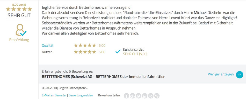
Task: Open the Qualität rating criterion link
Action: click(x=48, y=46)
